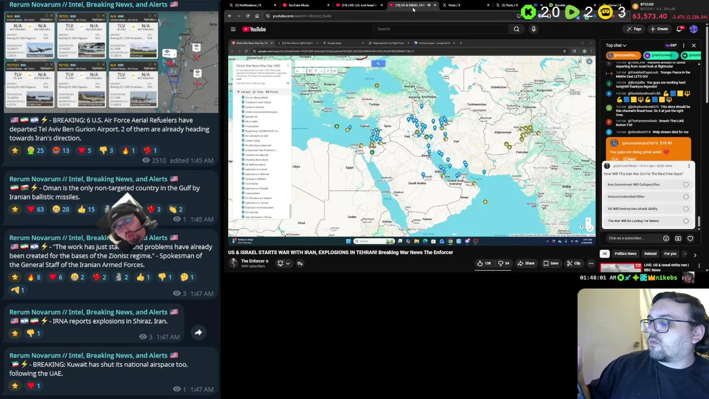This screenshot has width=709, height=399.
Task: Send a Super Chat dollar icon
Action: point(678,238)
